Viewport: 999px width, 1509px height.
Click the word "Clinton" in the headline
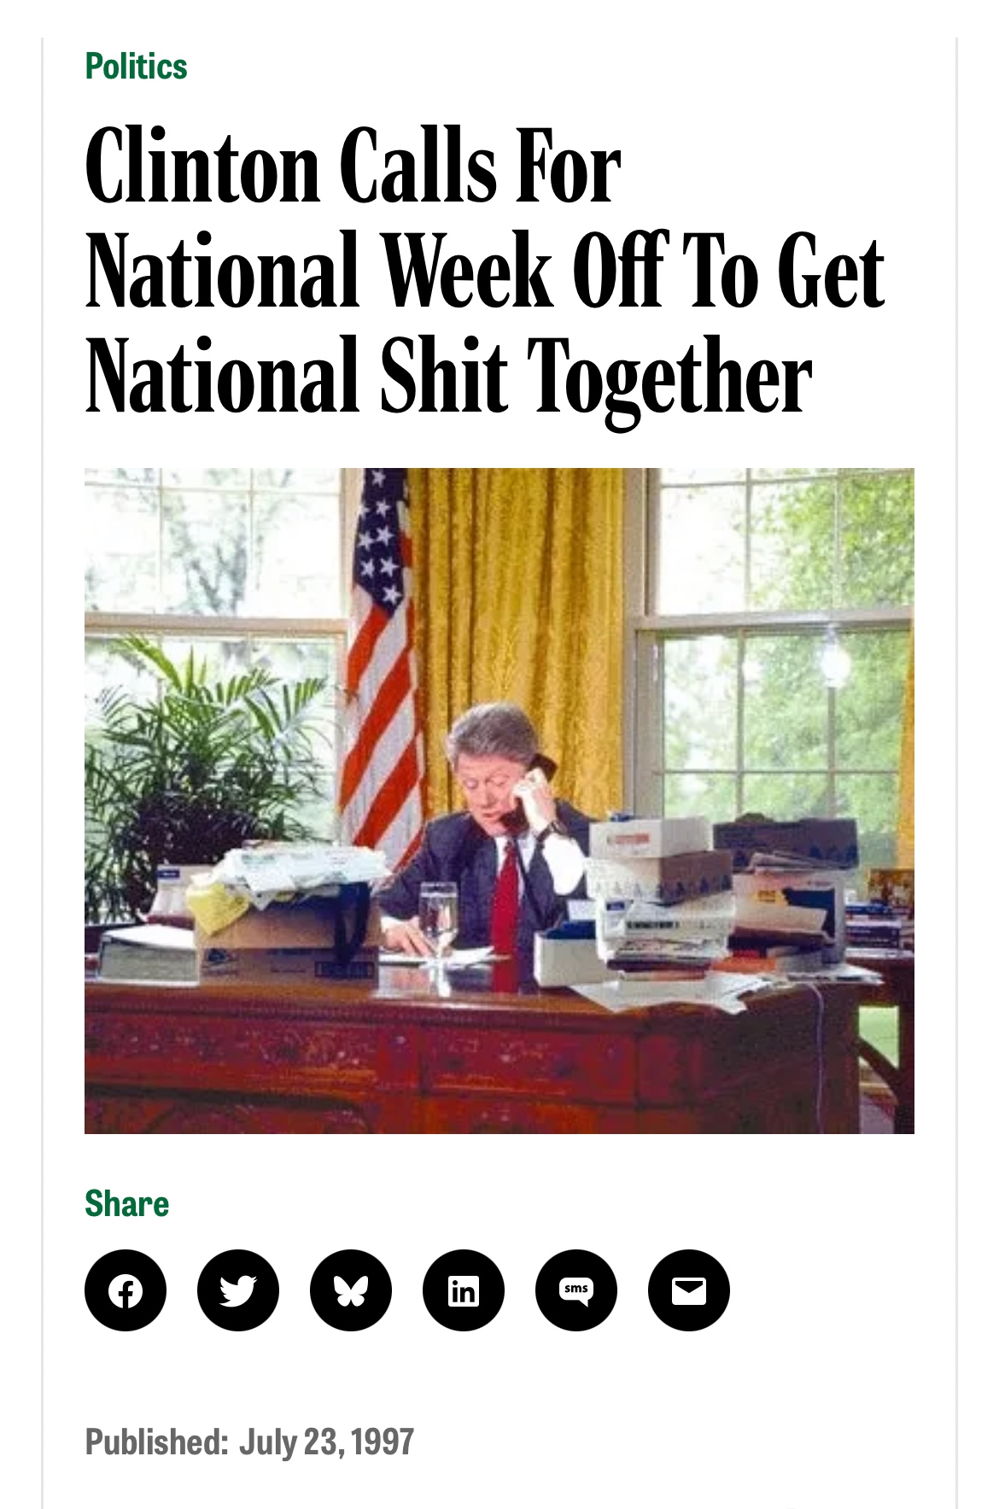pyautogui.click(x=202, y=167)
